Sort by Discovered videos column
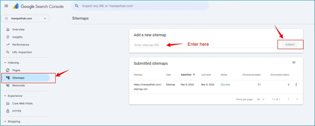 280,75
